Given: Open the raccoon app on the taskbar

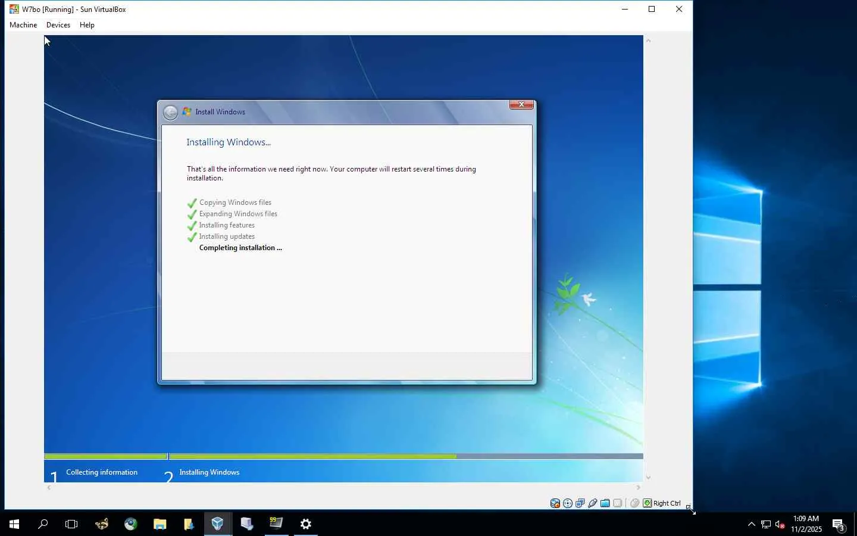Looking at the screenshot, I should pos(102,524).
